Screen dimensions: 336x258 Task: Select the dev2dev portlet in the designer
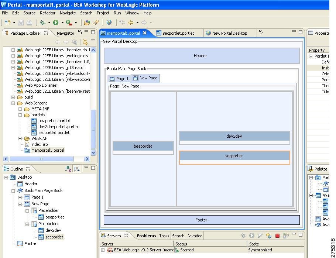234,136
